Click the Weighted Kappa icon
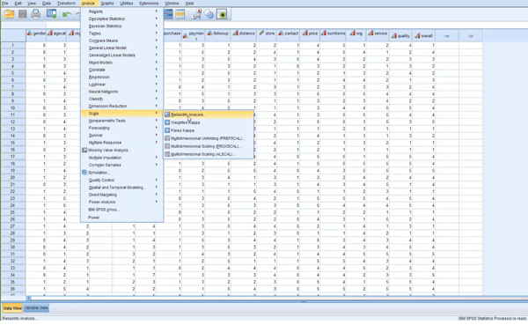 [x=167, y=122]
